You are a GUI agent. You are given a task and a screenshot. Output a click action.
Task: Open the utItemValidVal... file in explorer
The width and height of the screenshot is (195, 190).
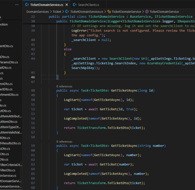pyautogui.click(x=11, y=132)
